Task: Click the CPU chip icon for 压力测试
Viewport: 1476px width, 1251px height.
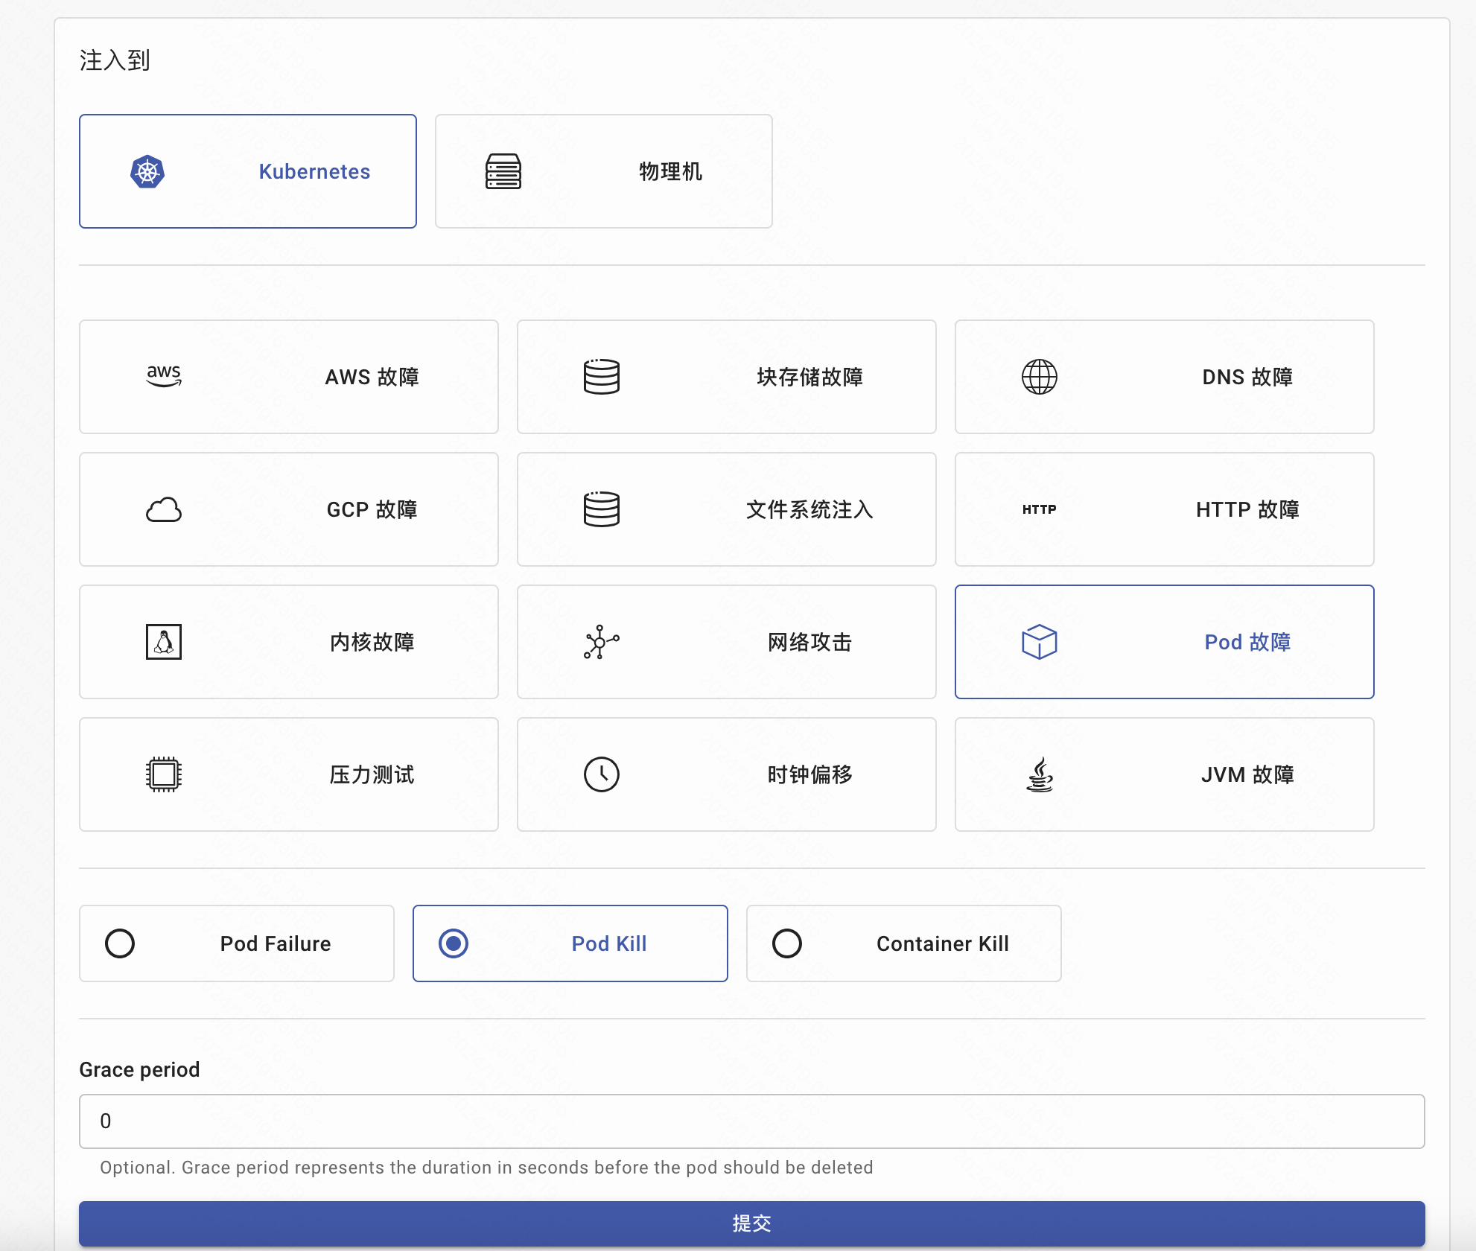Action: click(x=164, y=774)
